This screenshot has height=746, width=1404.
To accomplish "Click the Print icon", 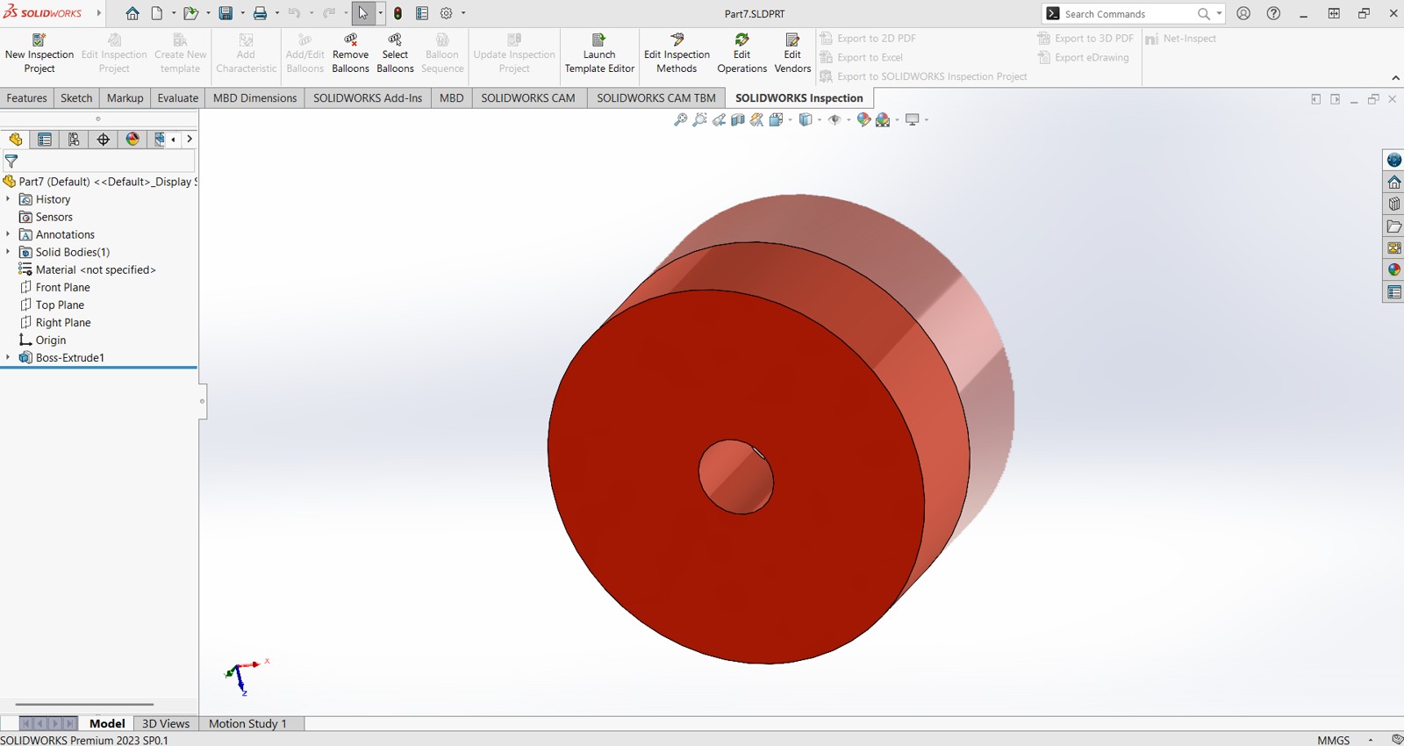I will pos(260,13).
